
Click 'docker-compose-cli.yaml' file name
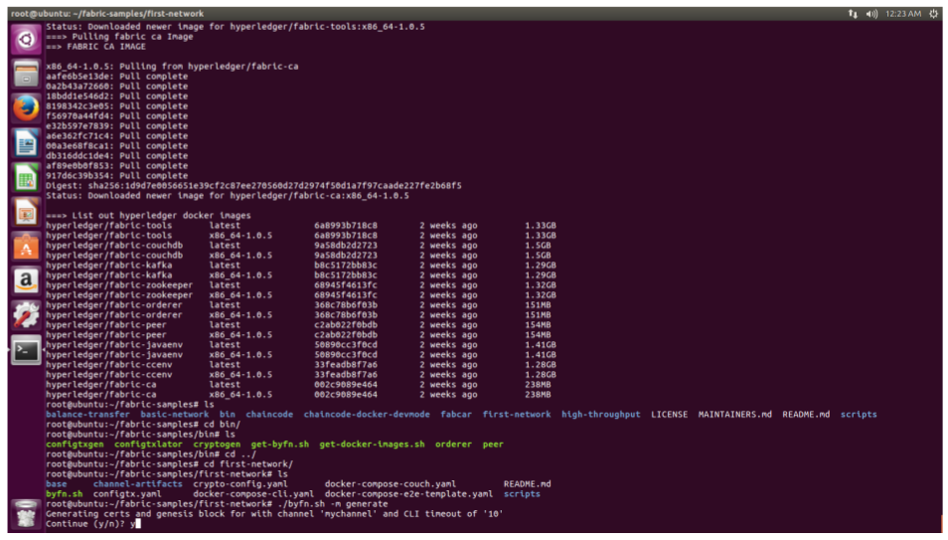coord(253,494)
